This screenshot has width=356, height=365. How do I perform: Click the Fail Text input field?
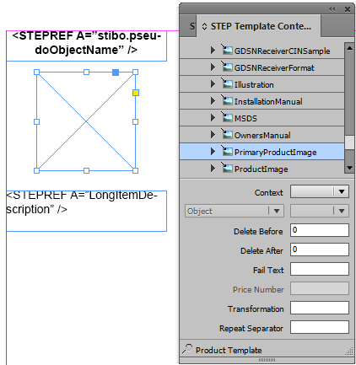pos(320,269)
